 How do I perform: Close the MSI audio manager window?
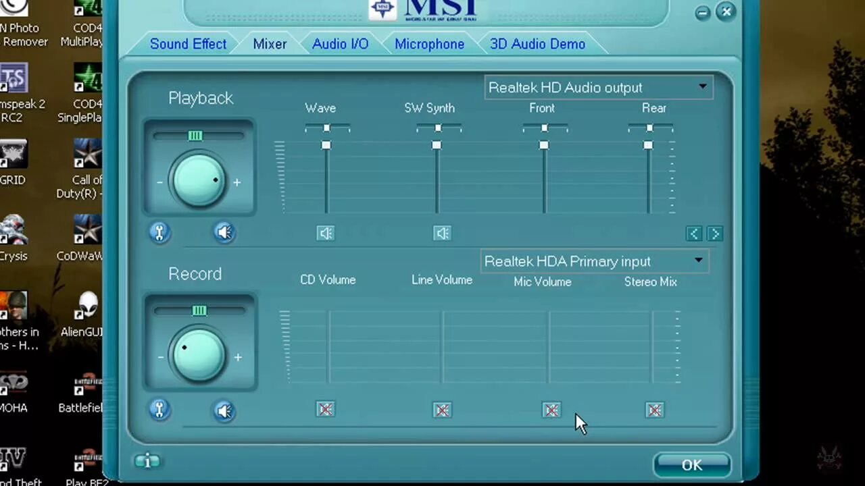click(x=726, y=11)
